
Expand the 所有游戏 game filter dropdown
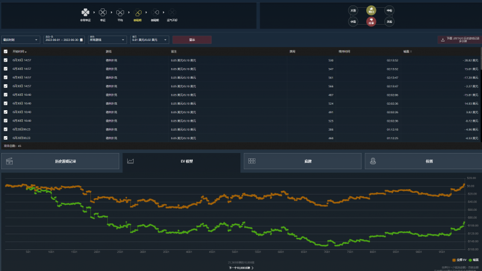107,40
